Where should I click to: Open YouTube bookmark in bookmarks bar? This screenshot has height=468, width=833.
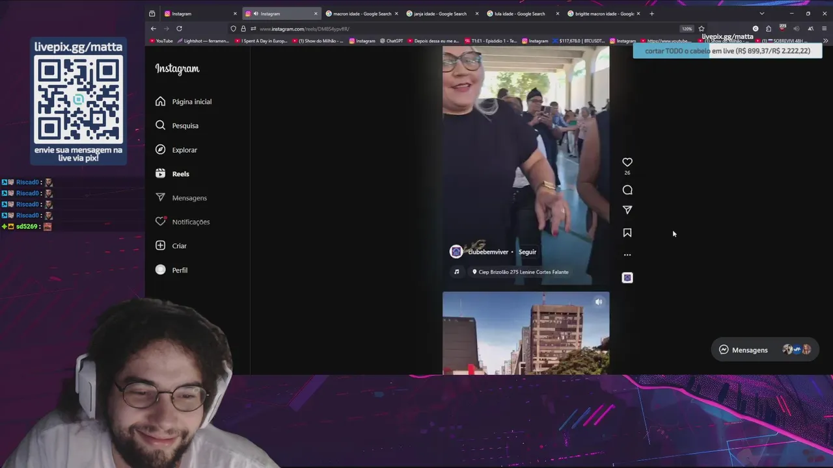tap(161, 41)
